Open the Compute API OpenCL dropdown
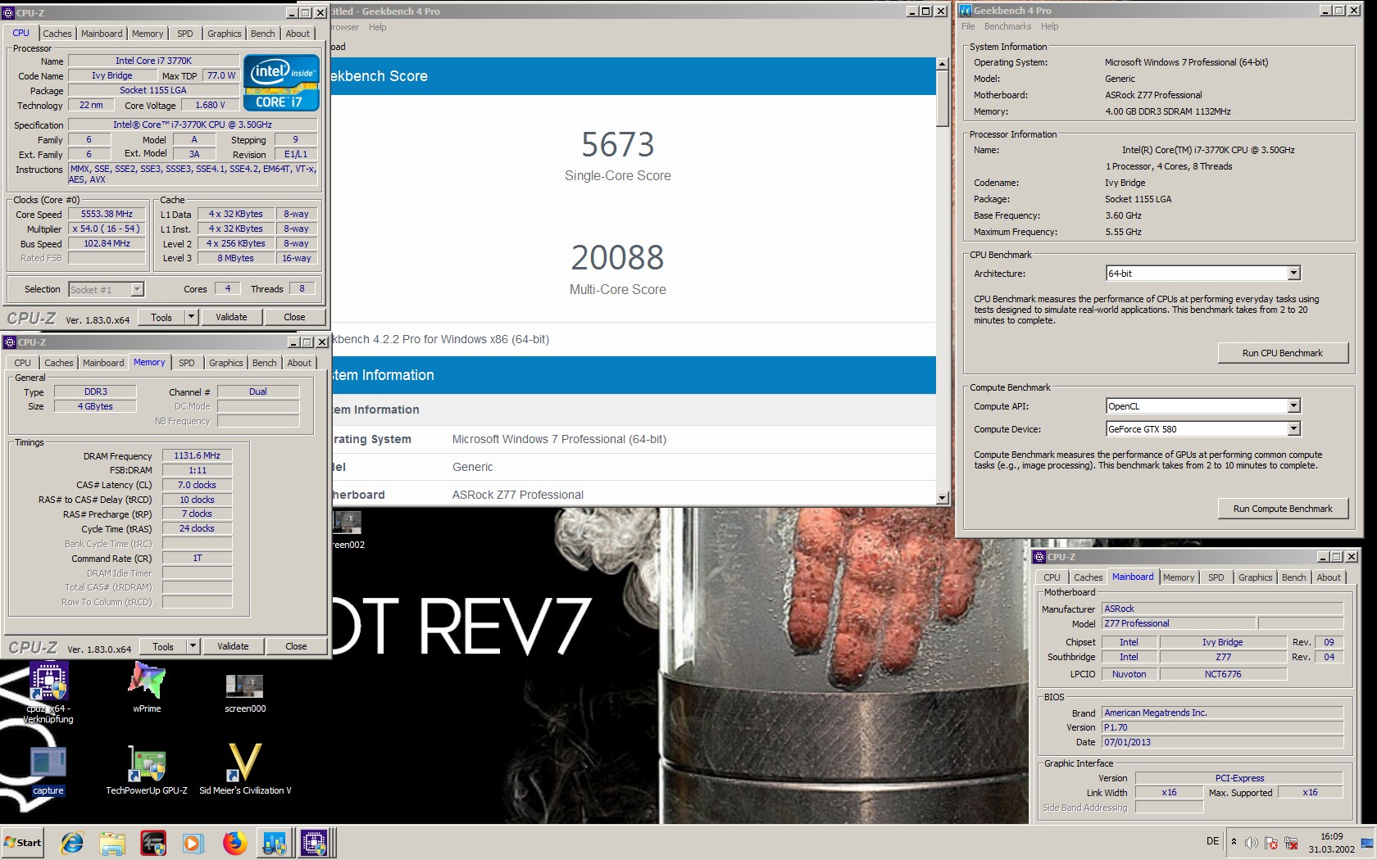The width and height of the screenshot is (1377, 860). (x=1203, y=406)
